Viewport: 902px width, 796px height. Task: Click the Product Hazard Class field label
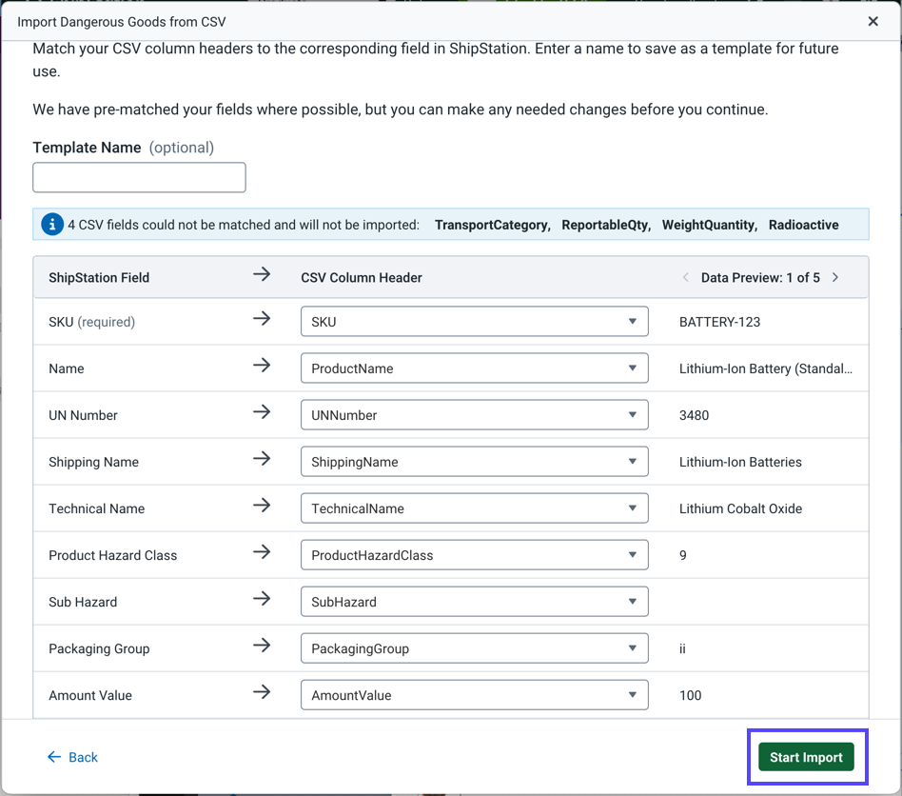tap(112, 555)
